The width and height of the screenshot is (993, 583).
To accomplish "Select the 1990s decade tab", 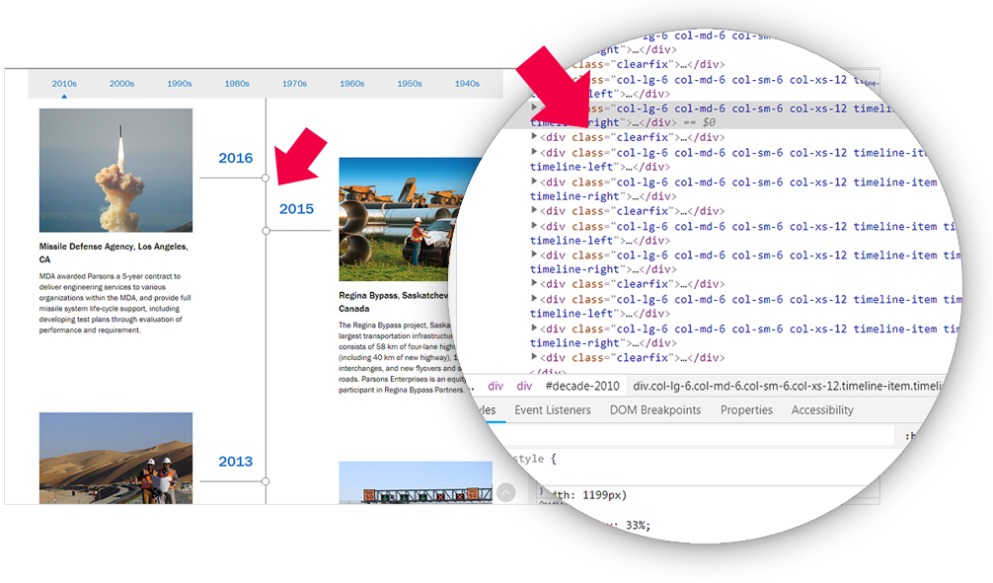I will click(x=180, y=84).
